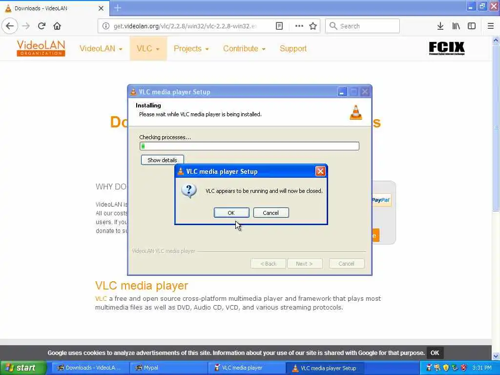Expand the Contribute dropdown menu
500x375 pixels.
click(x=244, y=49)
